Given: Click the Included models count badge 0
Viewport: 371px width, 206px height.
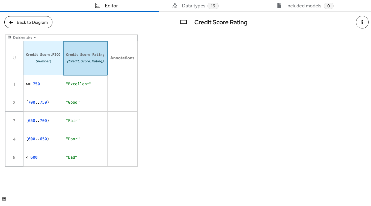Looking at the screenshot, I should pyautogui.click(x=329, y=6).
